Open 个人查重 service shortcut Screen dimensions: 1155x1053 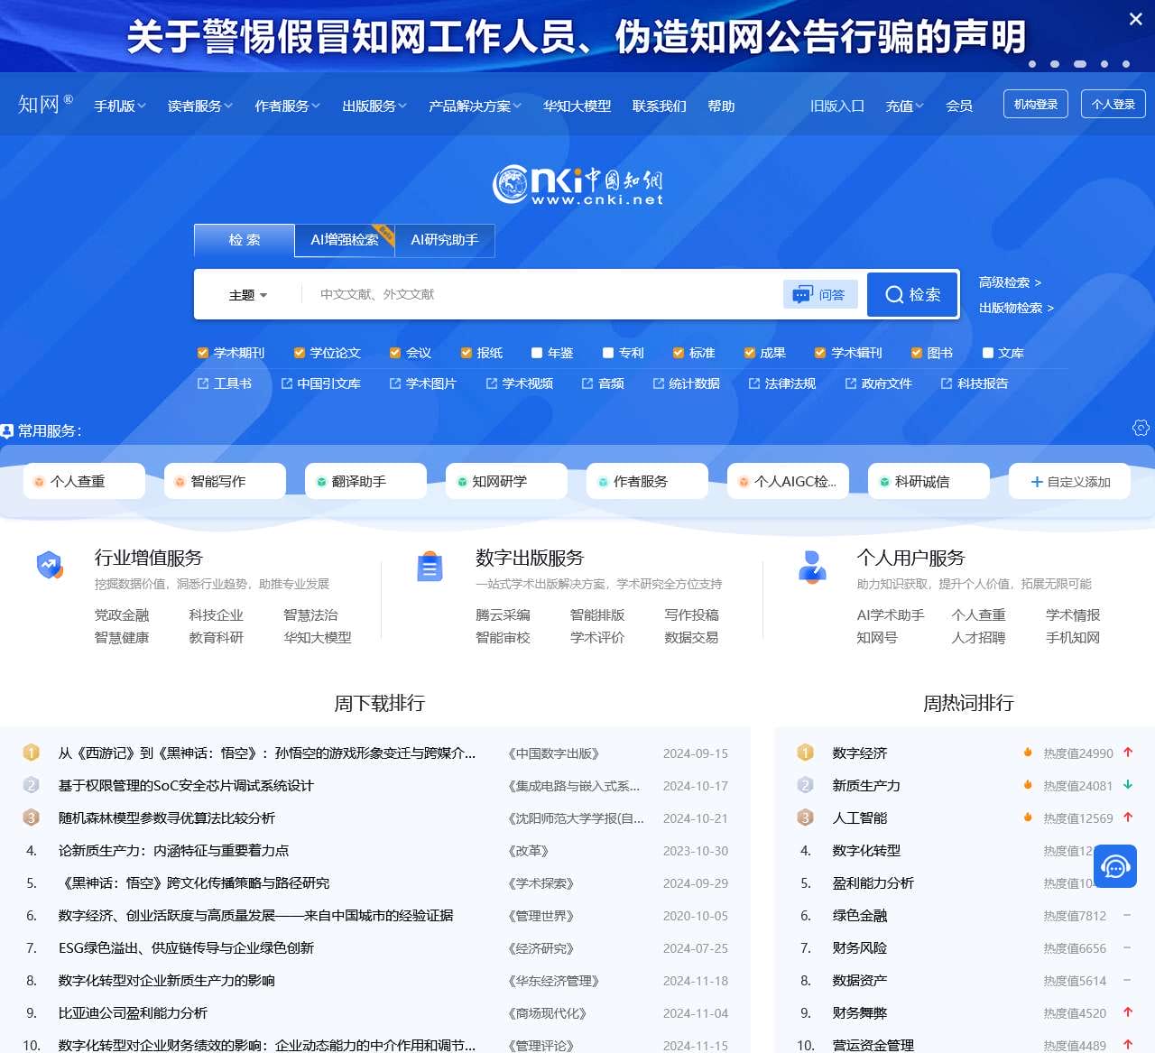[x=84, y=481]
